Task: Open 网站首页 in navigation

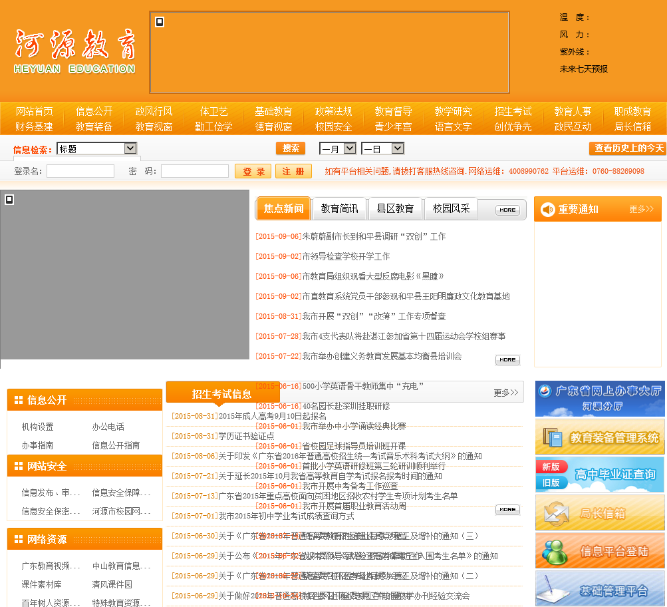Action: (35, 112)
